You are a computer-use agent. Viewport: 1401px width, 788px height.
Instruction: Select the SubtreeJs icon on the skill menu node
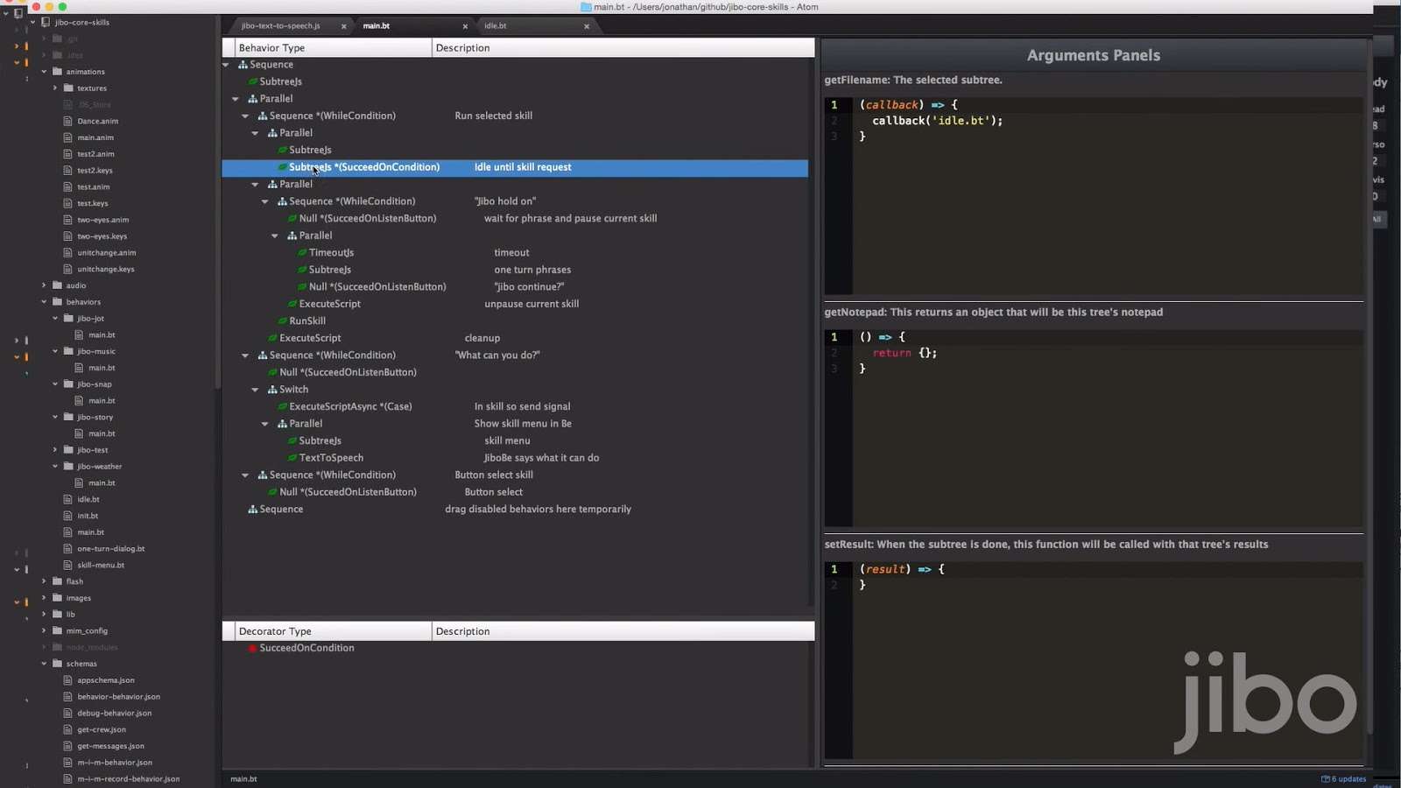click(x=292, y=440)
